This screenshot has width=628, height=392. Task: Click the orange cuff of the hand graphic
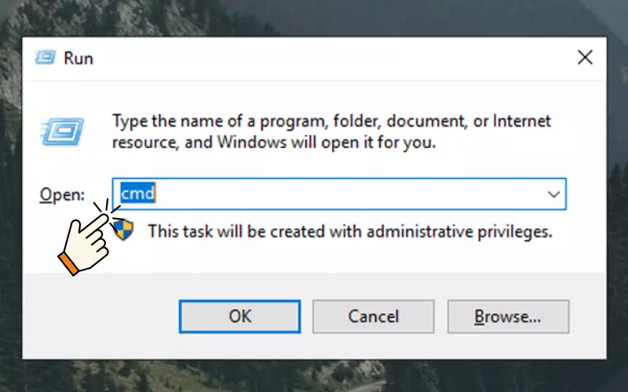68,263
